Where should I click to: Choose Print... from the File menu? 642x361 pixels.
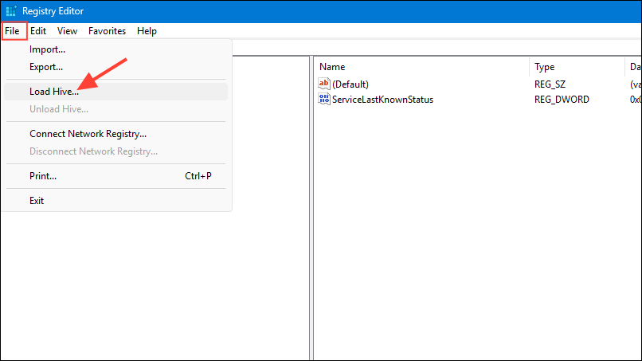tap(115, 176)
